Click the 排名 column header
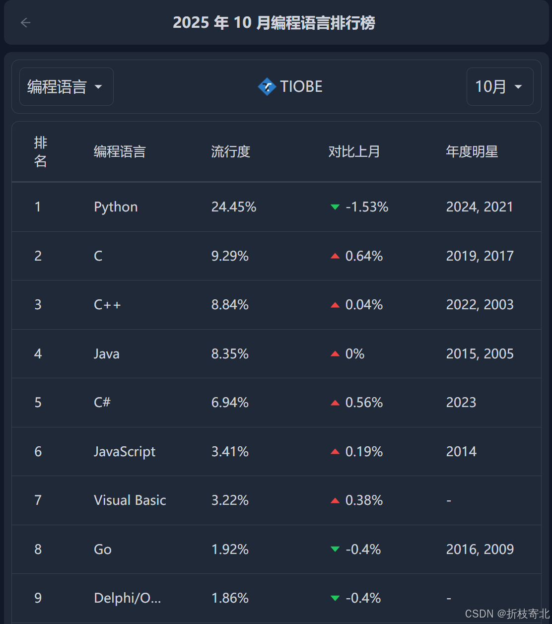The image size is (552, 624). 41,152
